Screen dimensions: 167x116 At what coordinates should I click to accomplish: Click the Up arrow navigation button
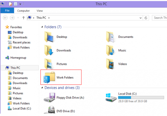[24, 18]
